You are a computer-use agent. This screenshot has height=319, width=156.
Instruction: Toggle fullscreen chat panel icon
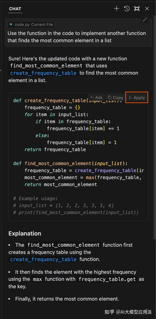click(x=137, y=8)
